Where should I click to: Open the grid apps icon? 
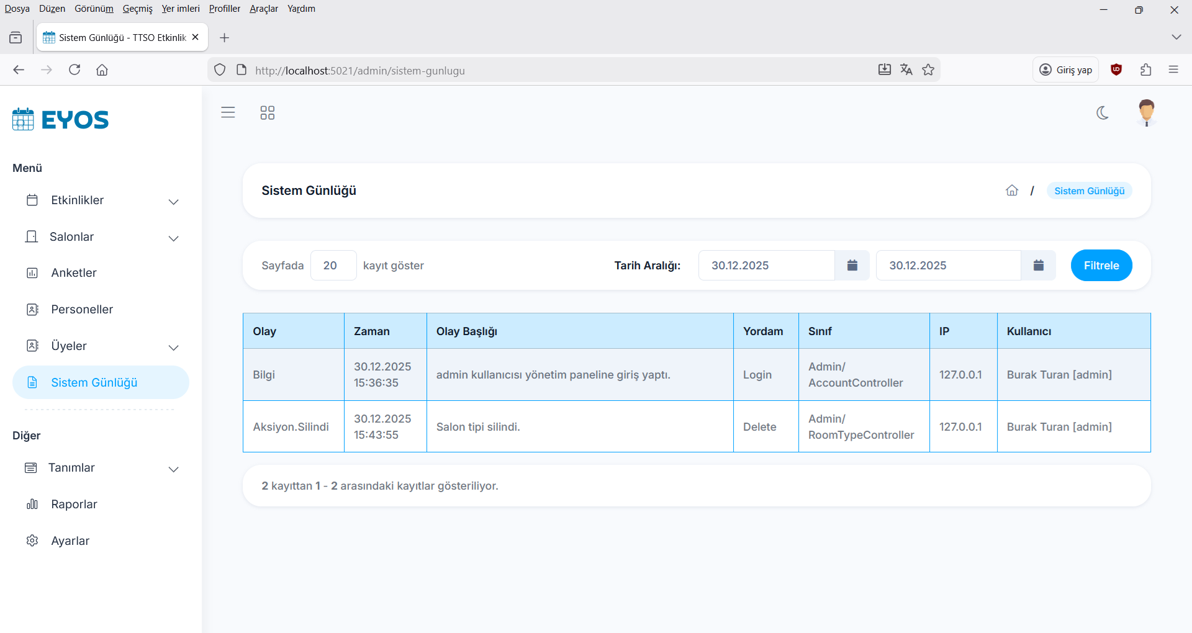click(267, 113)
